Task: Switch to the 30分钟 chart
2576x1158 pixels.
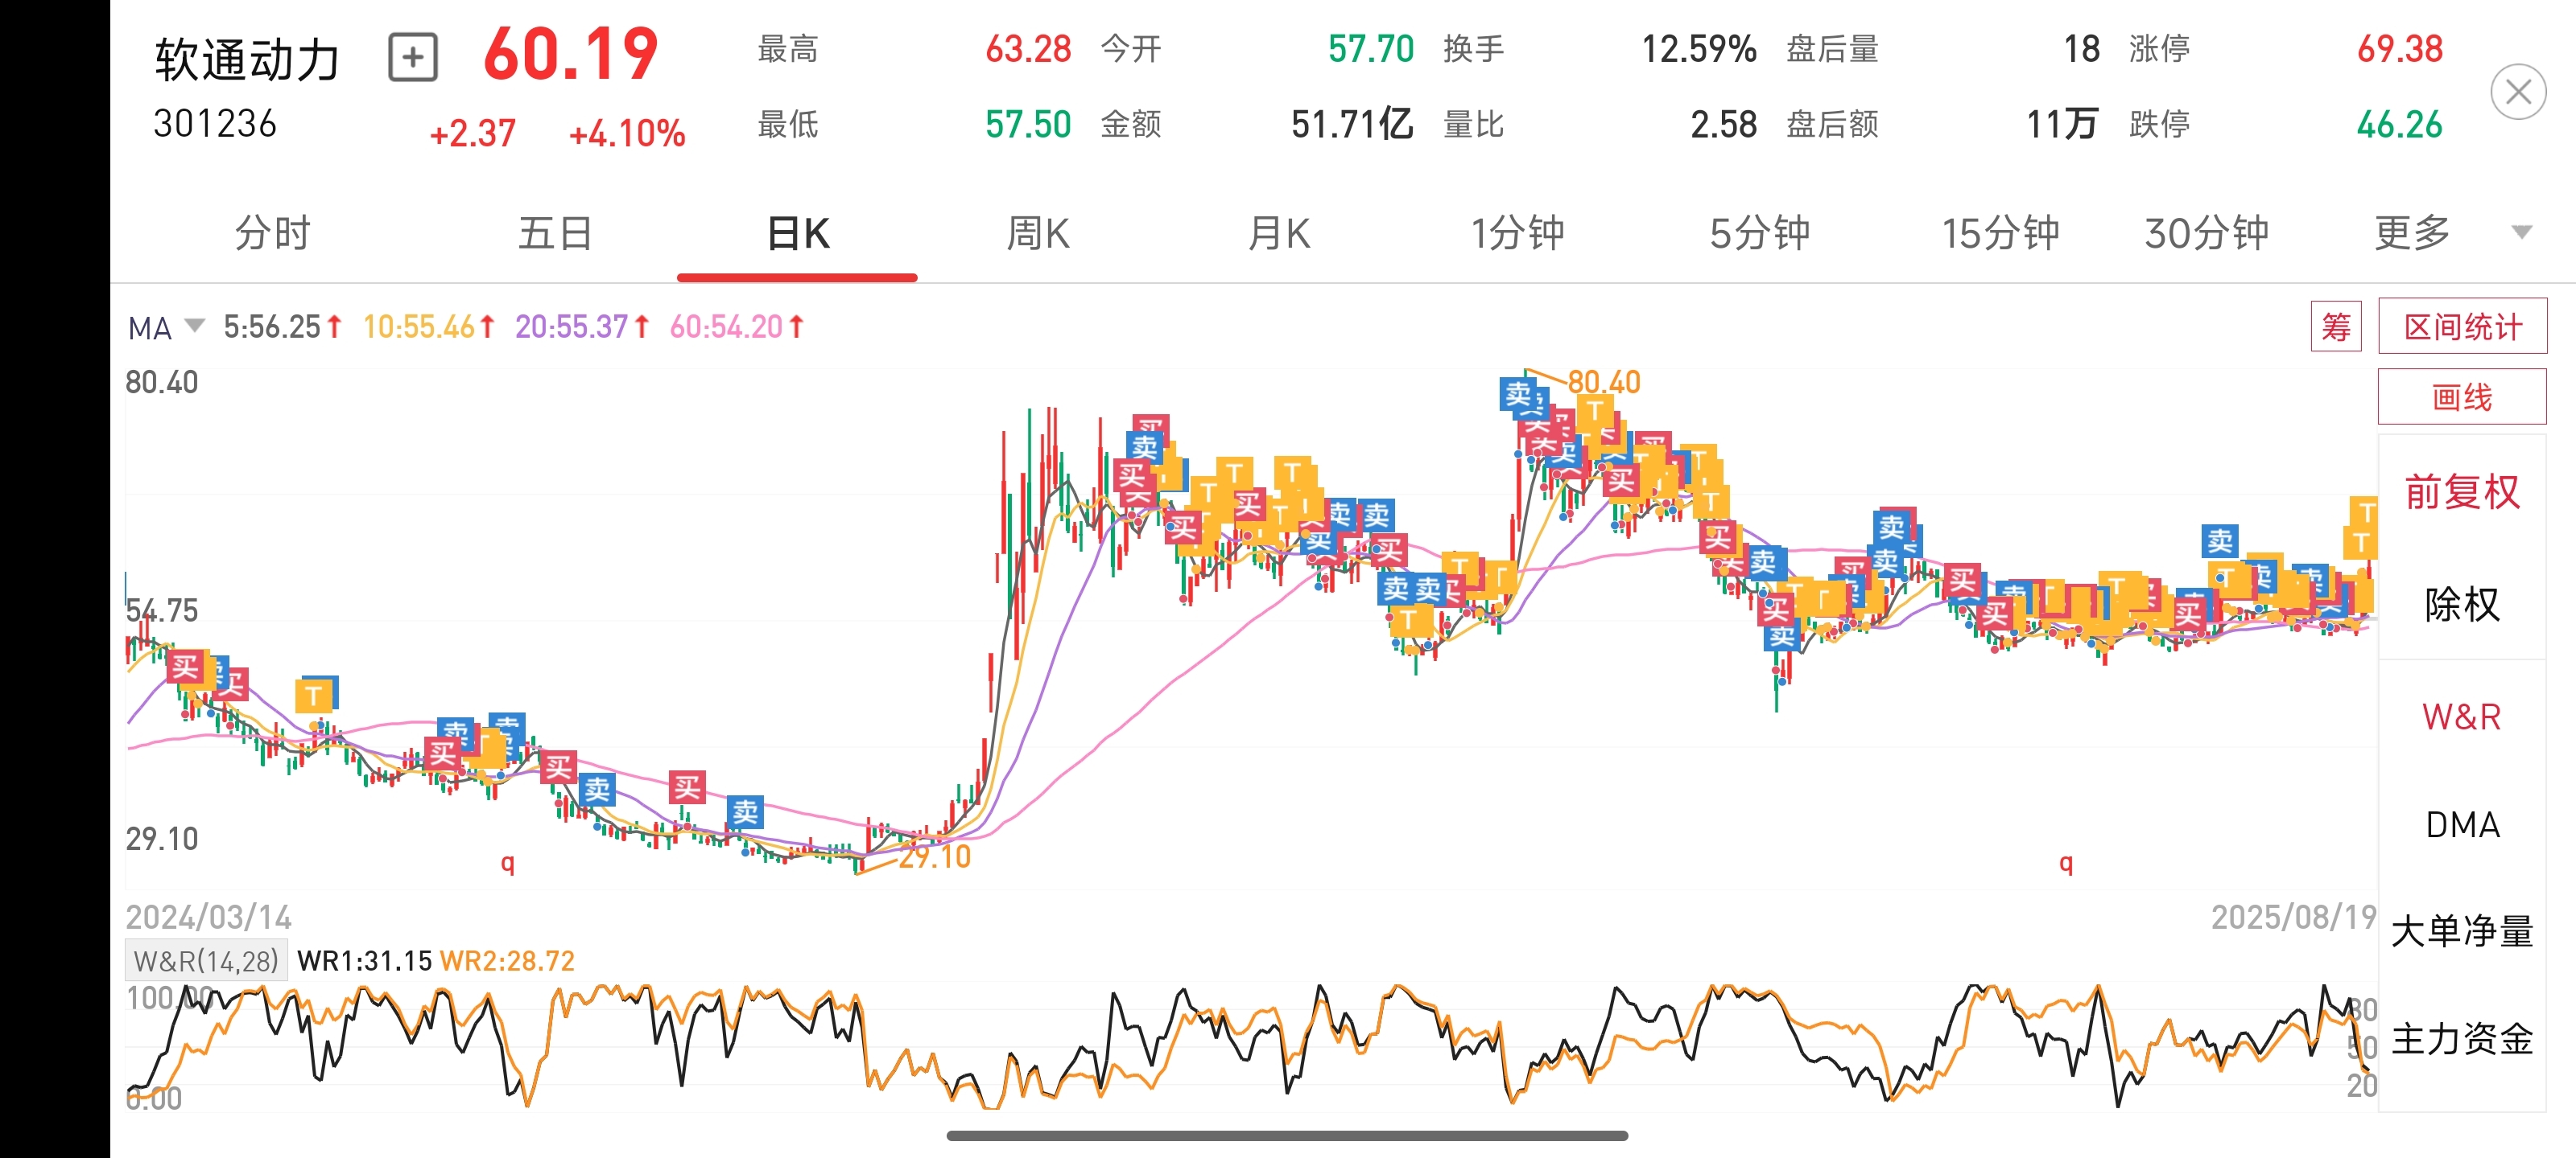Action: pyautogui.click(x=2206, y=232)
